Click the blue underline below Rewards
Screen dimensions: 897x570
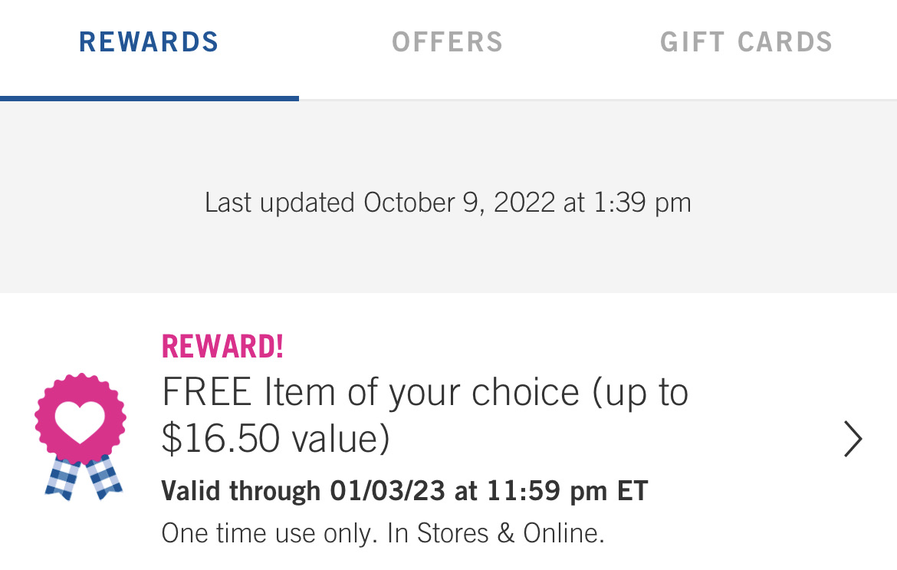[149, 98]
